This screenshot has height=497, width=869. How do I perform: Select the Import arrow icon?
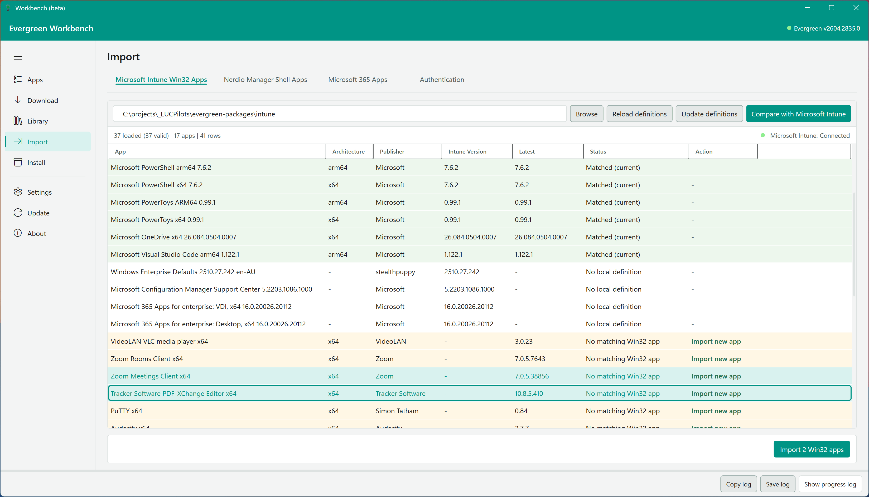point(18,141)
